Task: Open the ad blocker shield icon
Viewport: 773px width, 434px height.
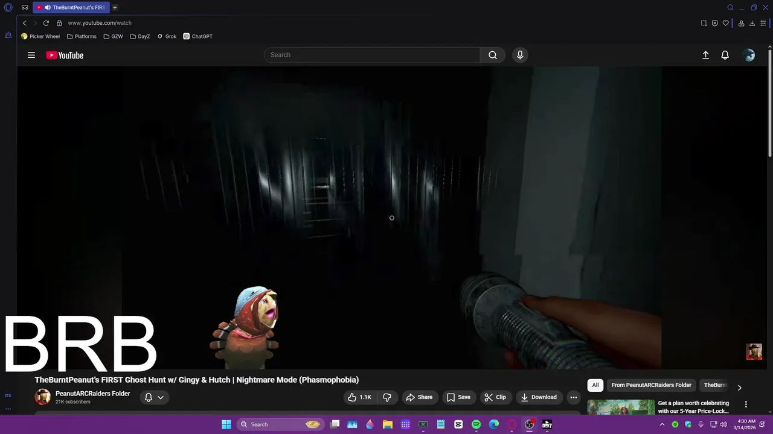Action: coord(714,23)
